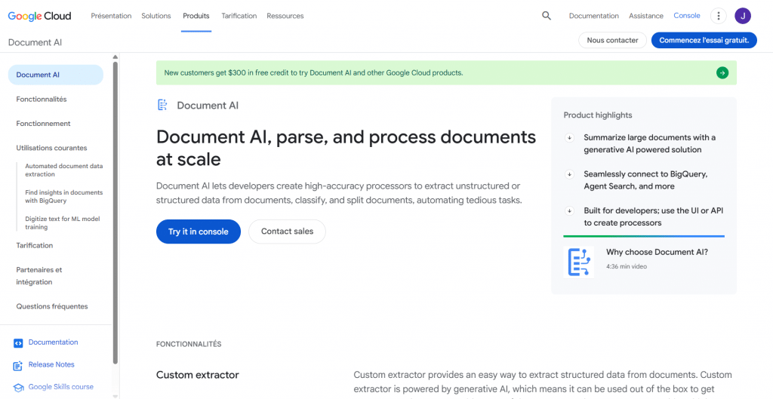
Task: Click the 4:36 min video label
Action: [x=627, y=266]
